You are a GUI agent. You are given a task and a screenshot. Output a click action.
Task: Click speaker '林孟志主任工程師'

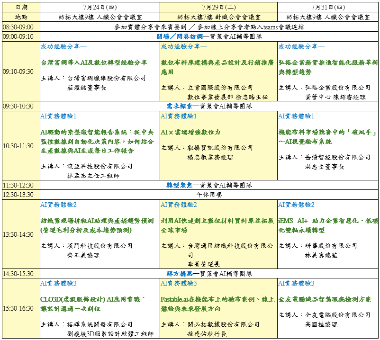93,176
